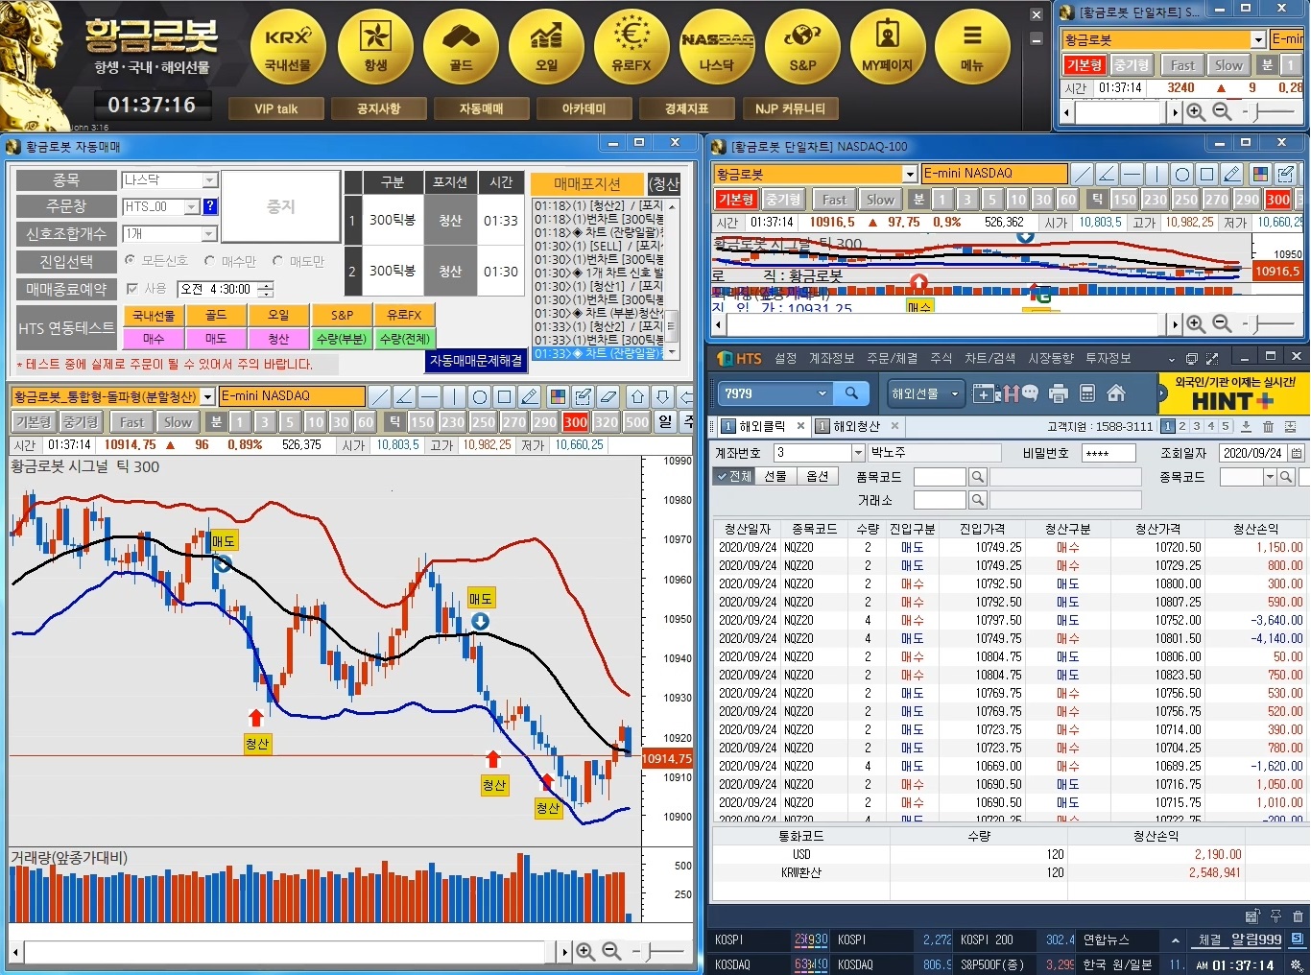The width and height of the screenshot is (1311, 975).
Task: Click the search magnifier next to 7979
Action: point(851,393)
